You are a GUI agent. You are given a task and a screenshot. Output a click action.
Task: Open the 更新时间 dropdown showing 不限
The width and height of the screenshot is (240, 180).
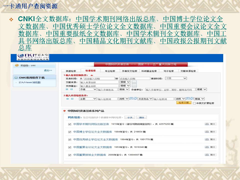coord(176,78)
